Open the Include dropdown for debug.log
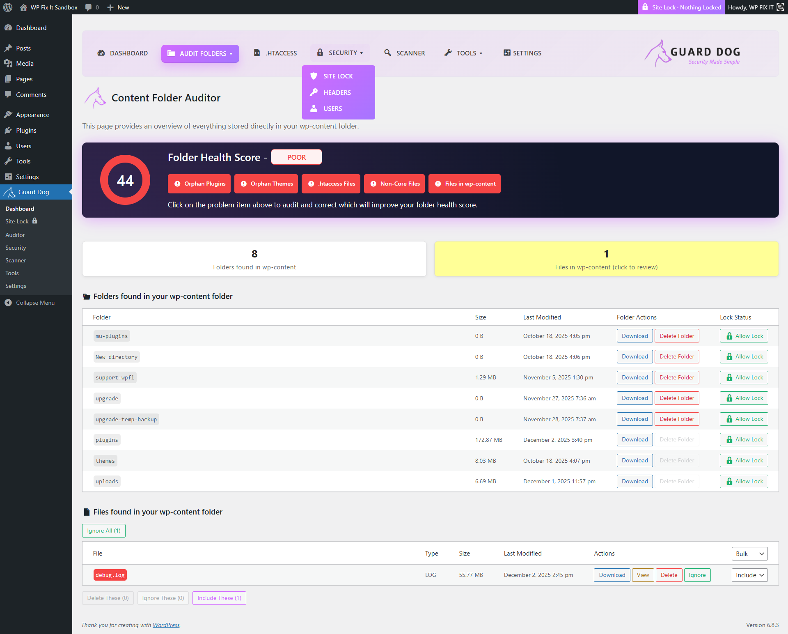This screenshot has height=634, width=788. tap(749, 575)
